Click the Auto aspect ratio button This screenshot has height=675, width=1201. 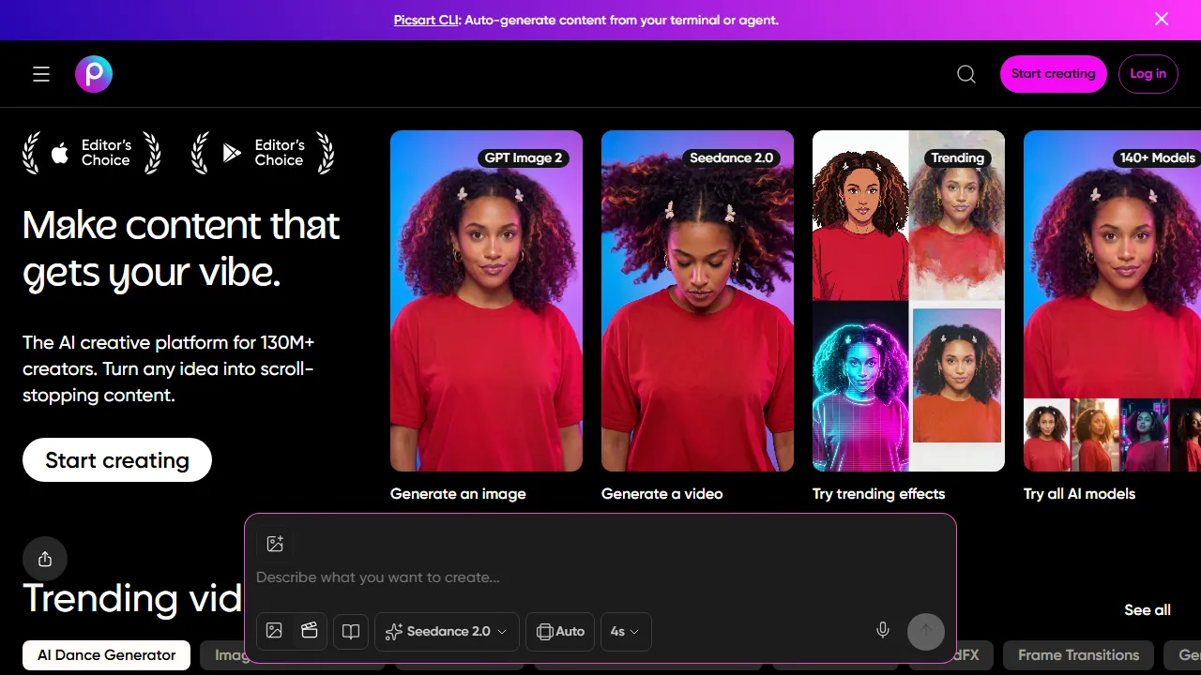[x=561, y=632]
